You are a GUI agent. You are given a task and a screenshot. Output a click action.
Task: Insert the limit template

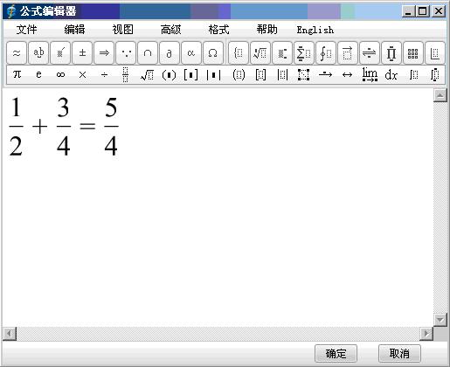click(370, 75)
